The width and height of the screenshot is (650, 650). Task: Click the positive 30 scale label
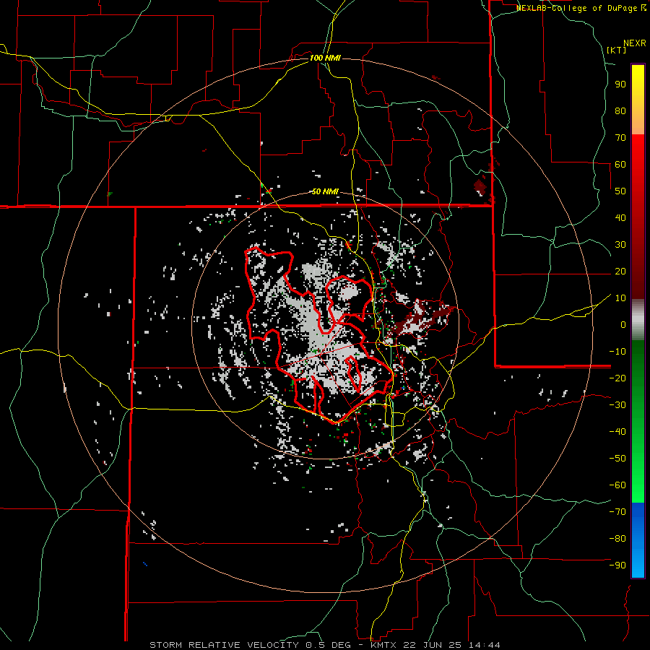coord(620,245)
